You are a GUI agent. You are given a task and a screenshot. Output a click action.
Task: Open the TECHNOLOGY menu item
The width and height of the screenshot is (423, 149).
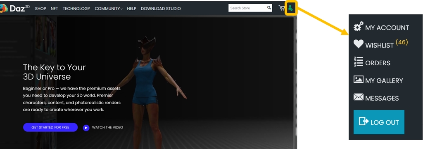pyautogui.click(x=76, y=9)
